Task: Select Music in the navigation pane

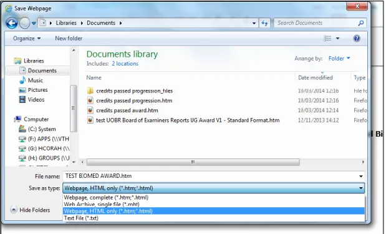Action: pos(35,80)
